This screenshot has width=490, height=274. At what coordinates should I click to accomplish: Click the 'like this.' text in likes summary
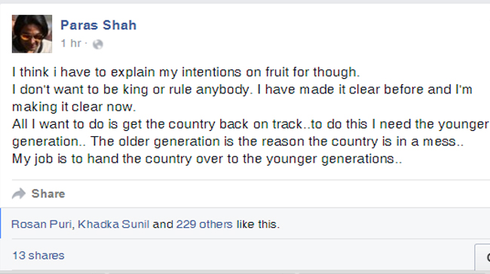(x=258, y=224)
